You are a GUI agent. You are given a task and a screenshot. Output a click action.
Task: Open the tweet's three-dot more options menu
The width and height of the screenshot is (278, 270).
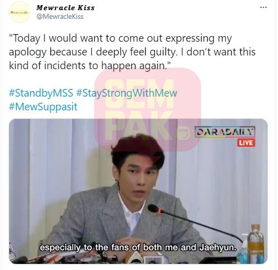click(x=263, y=8)
